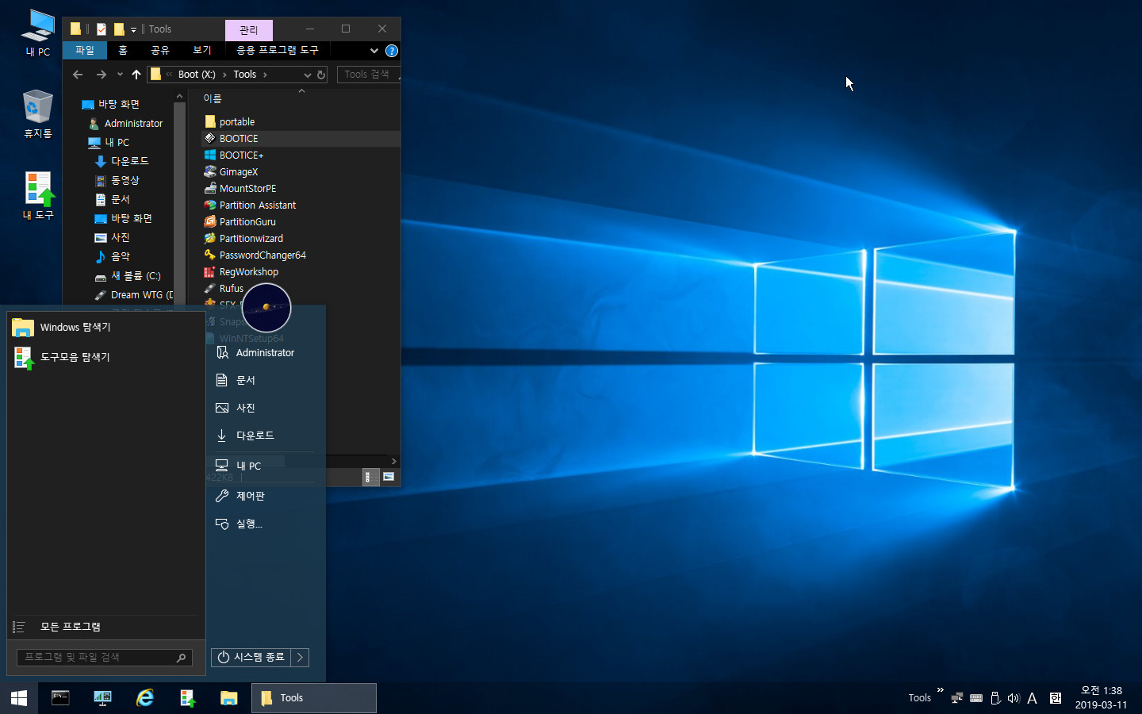Click the Start menu user avatar
This screenshot has height=714, width=1142.
[x=266, y=308]
